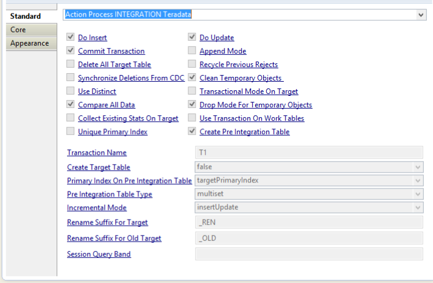Click the Pre Integration Table Type link

point(110,194)
